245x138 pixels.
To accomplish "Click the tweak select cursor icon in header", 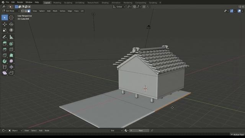I will [11, 7].
